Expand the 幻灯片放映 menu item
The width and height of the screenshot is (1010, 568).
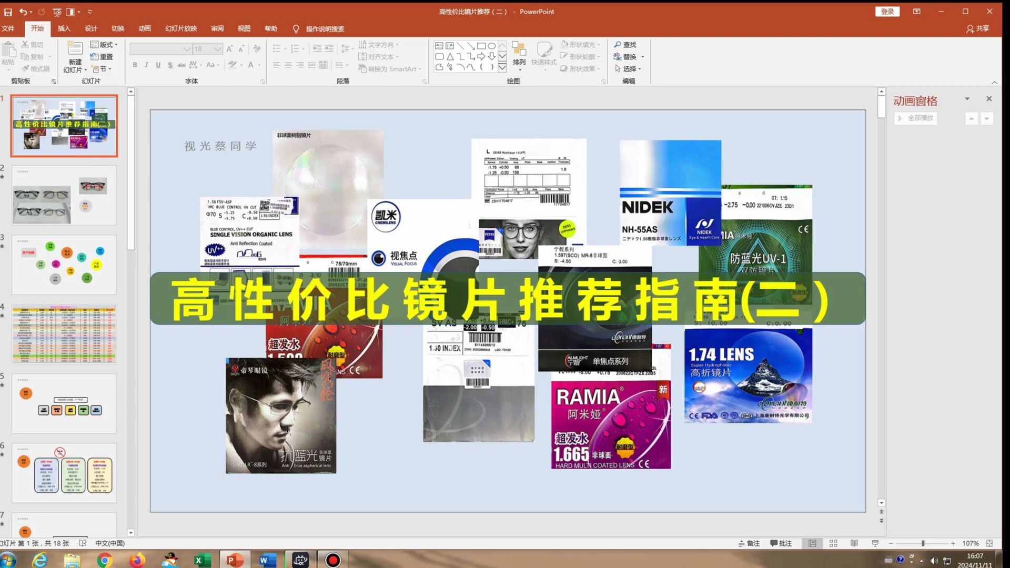click(x=181, y=29)
